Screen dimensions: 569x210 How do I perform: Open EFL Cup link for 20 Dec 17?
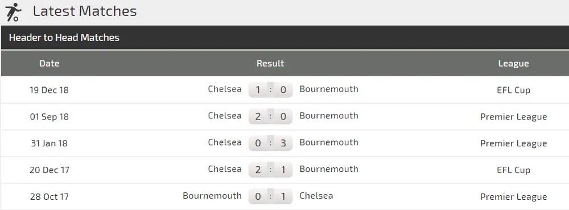pos(513,170)
